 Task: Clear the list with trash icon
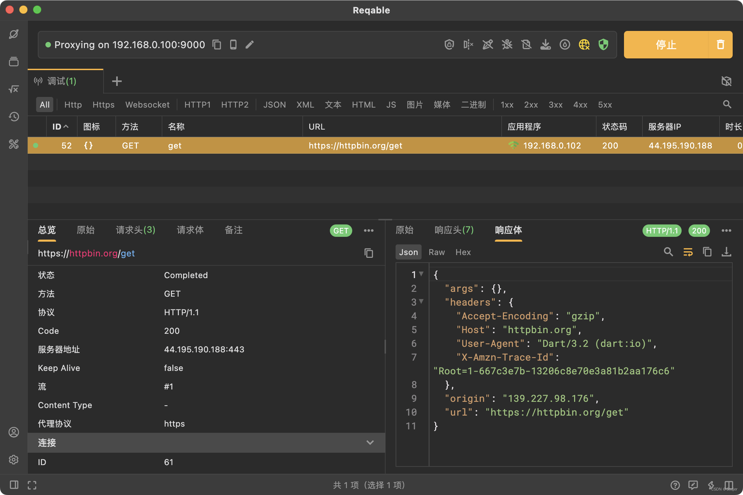pos(720,45)
